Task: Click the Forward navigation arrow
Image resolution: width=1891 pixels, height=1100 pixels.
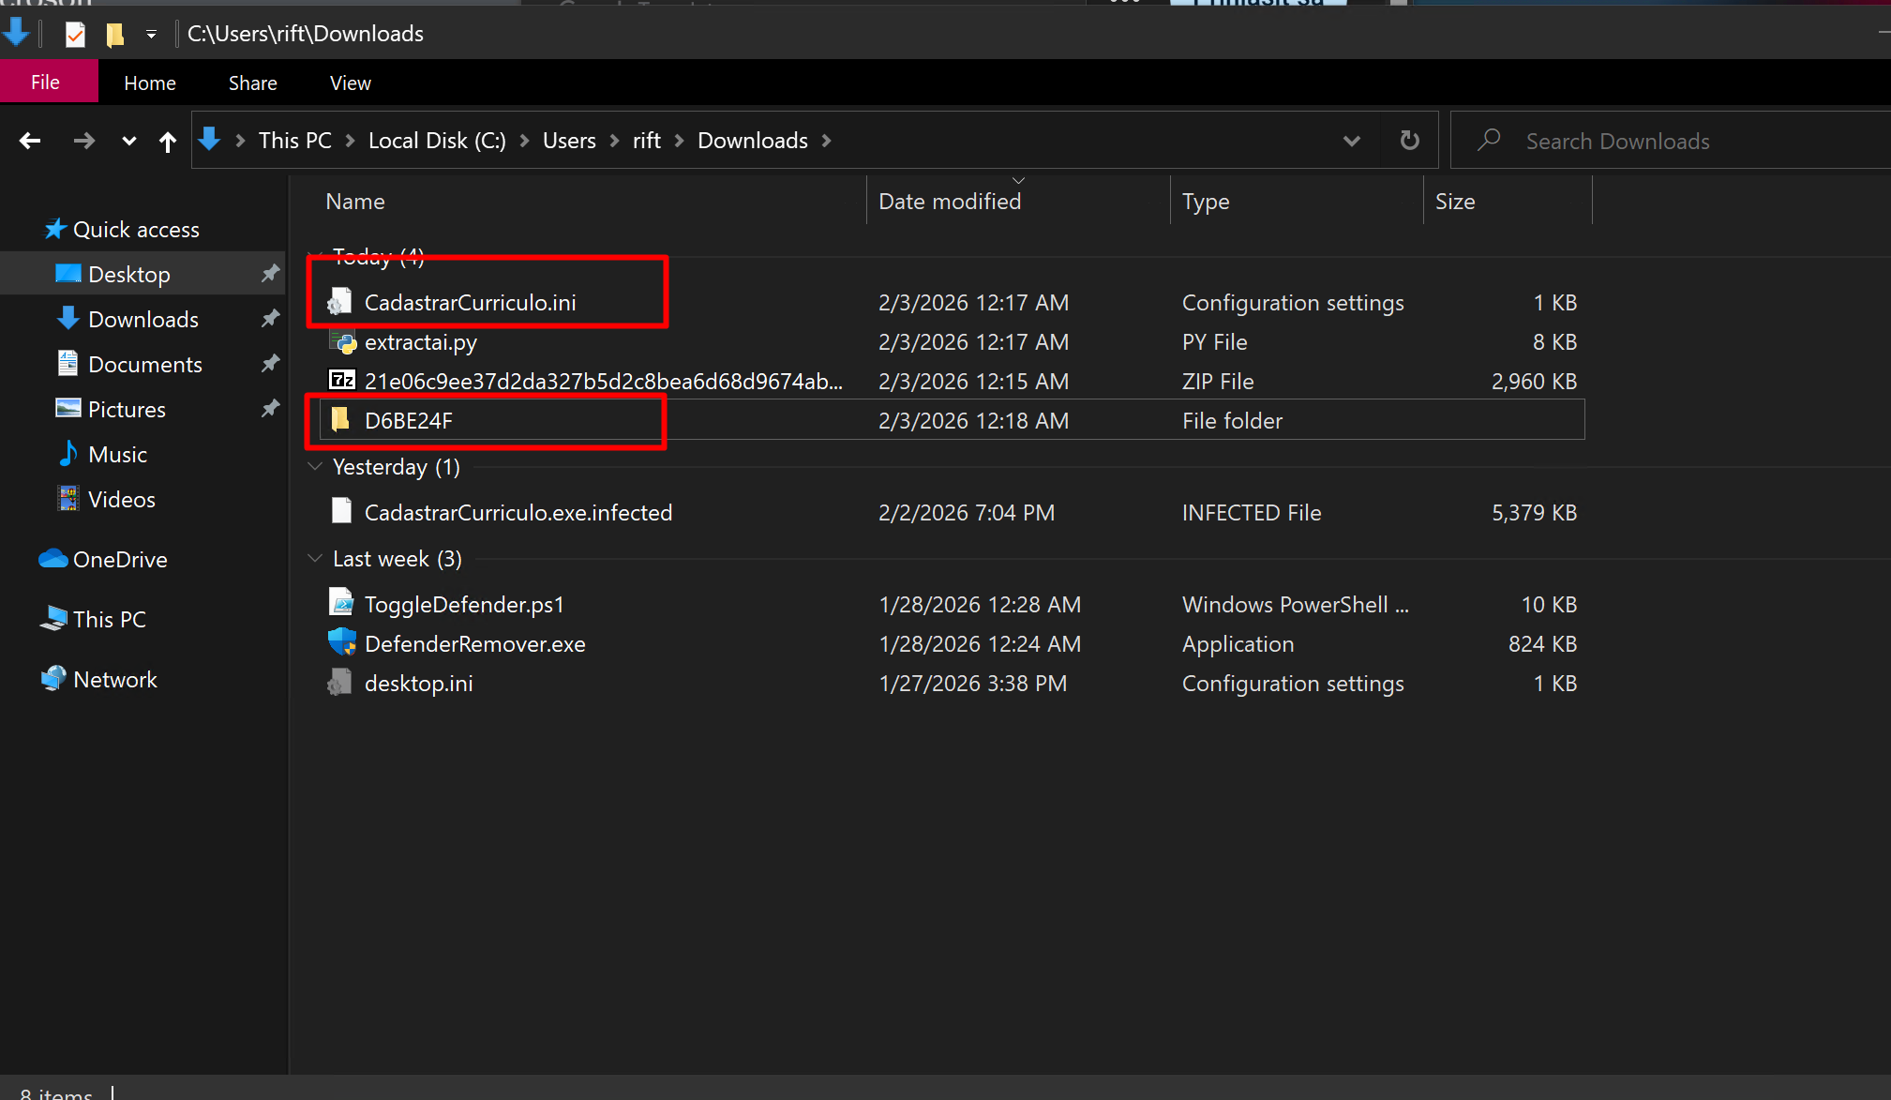Action: (x=83, y=141)
